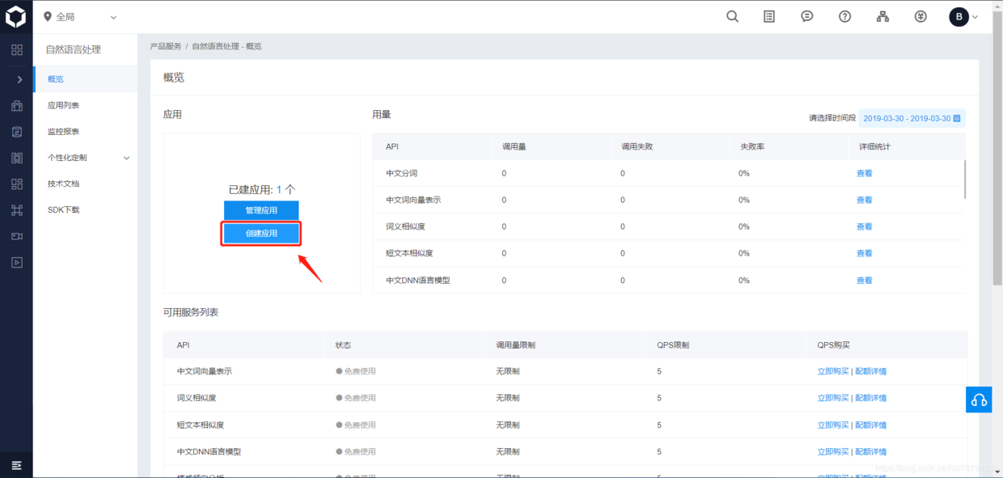Viewport: 1003px width, 478px height.
Task: Click the 自然语言处理 sidebar title
Action: tap(74, 49)
